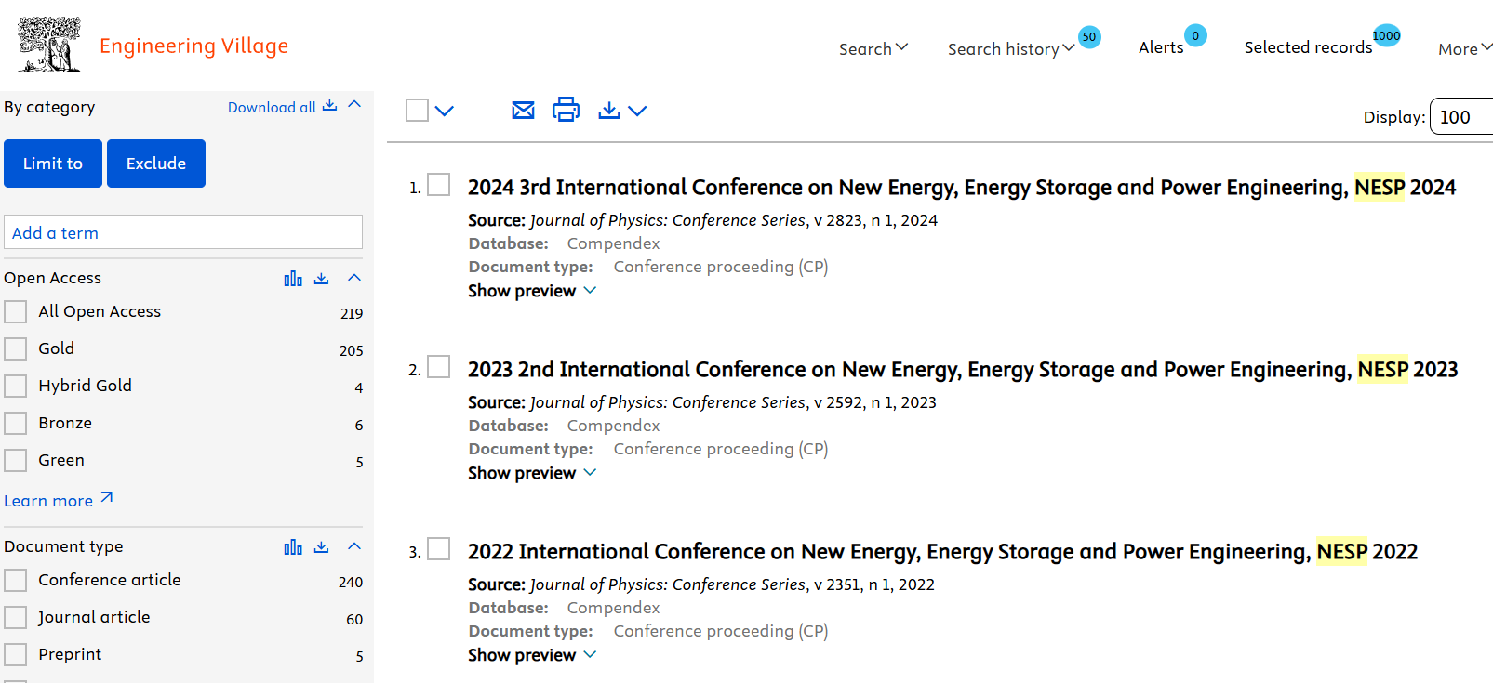Open the Search history menu
This screenshot has width=1493, height=683.
(x=1010, y=49)
